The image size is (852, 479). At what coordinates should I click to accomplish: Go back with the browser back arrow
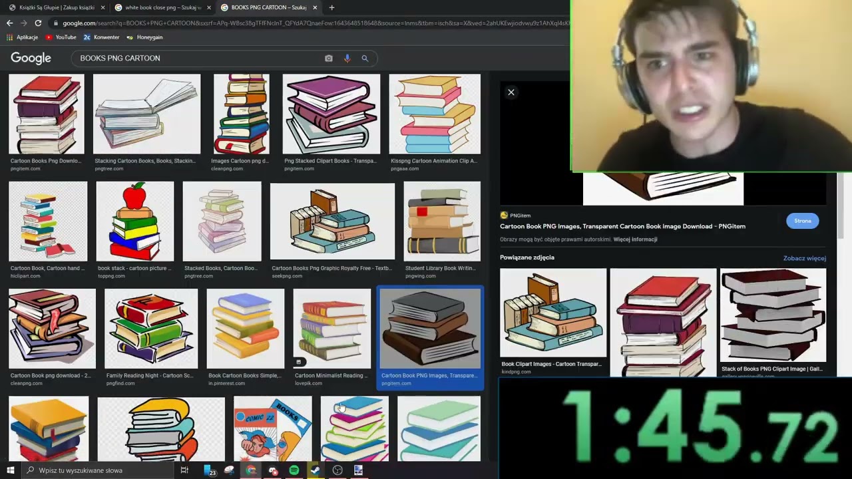coord(9,23)
